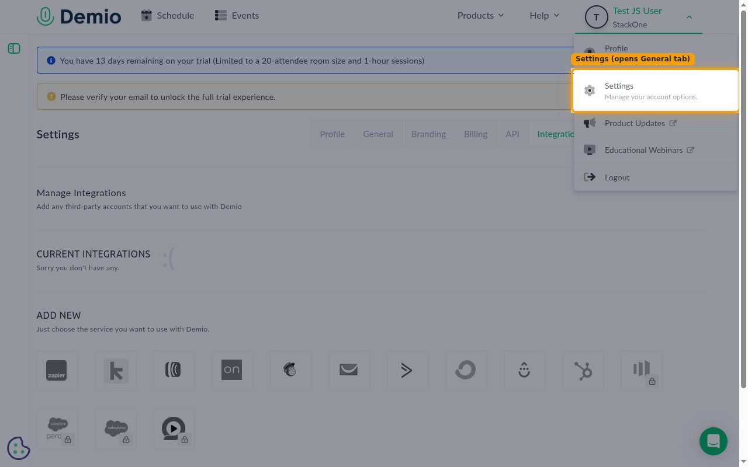Select the locked Salesforce integration

116,429
